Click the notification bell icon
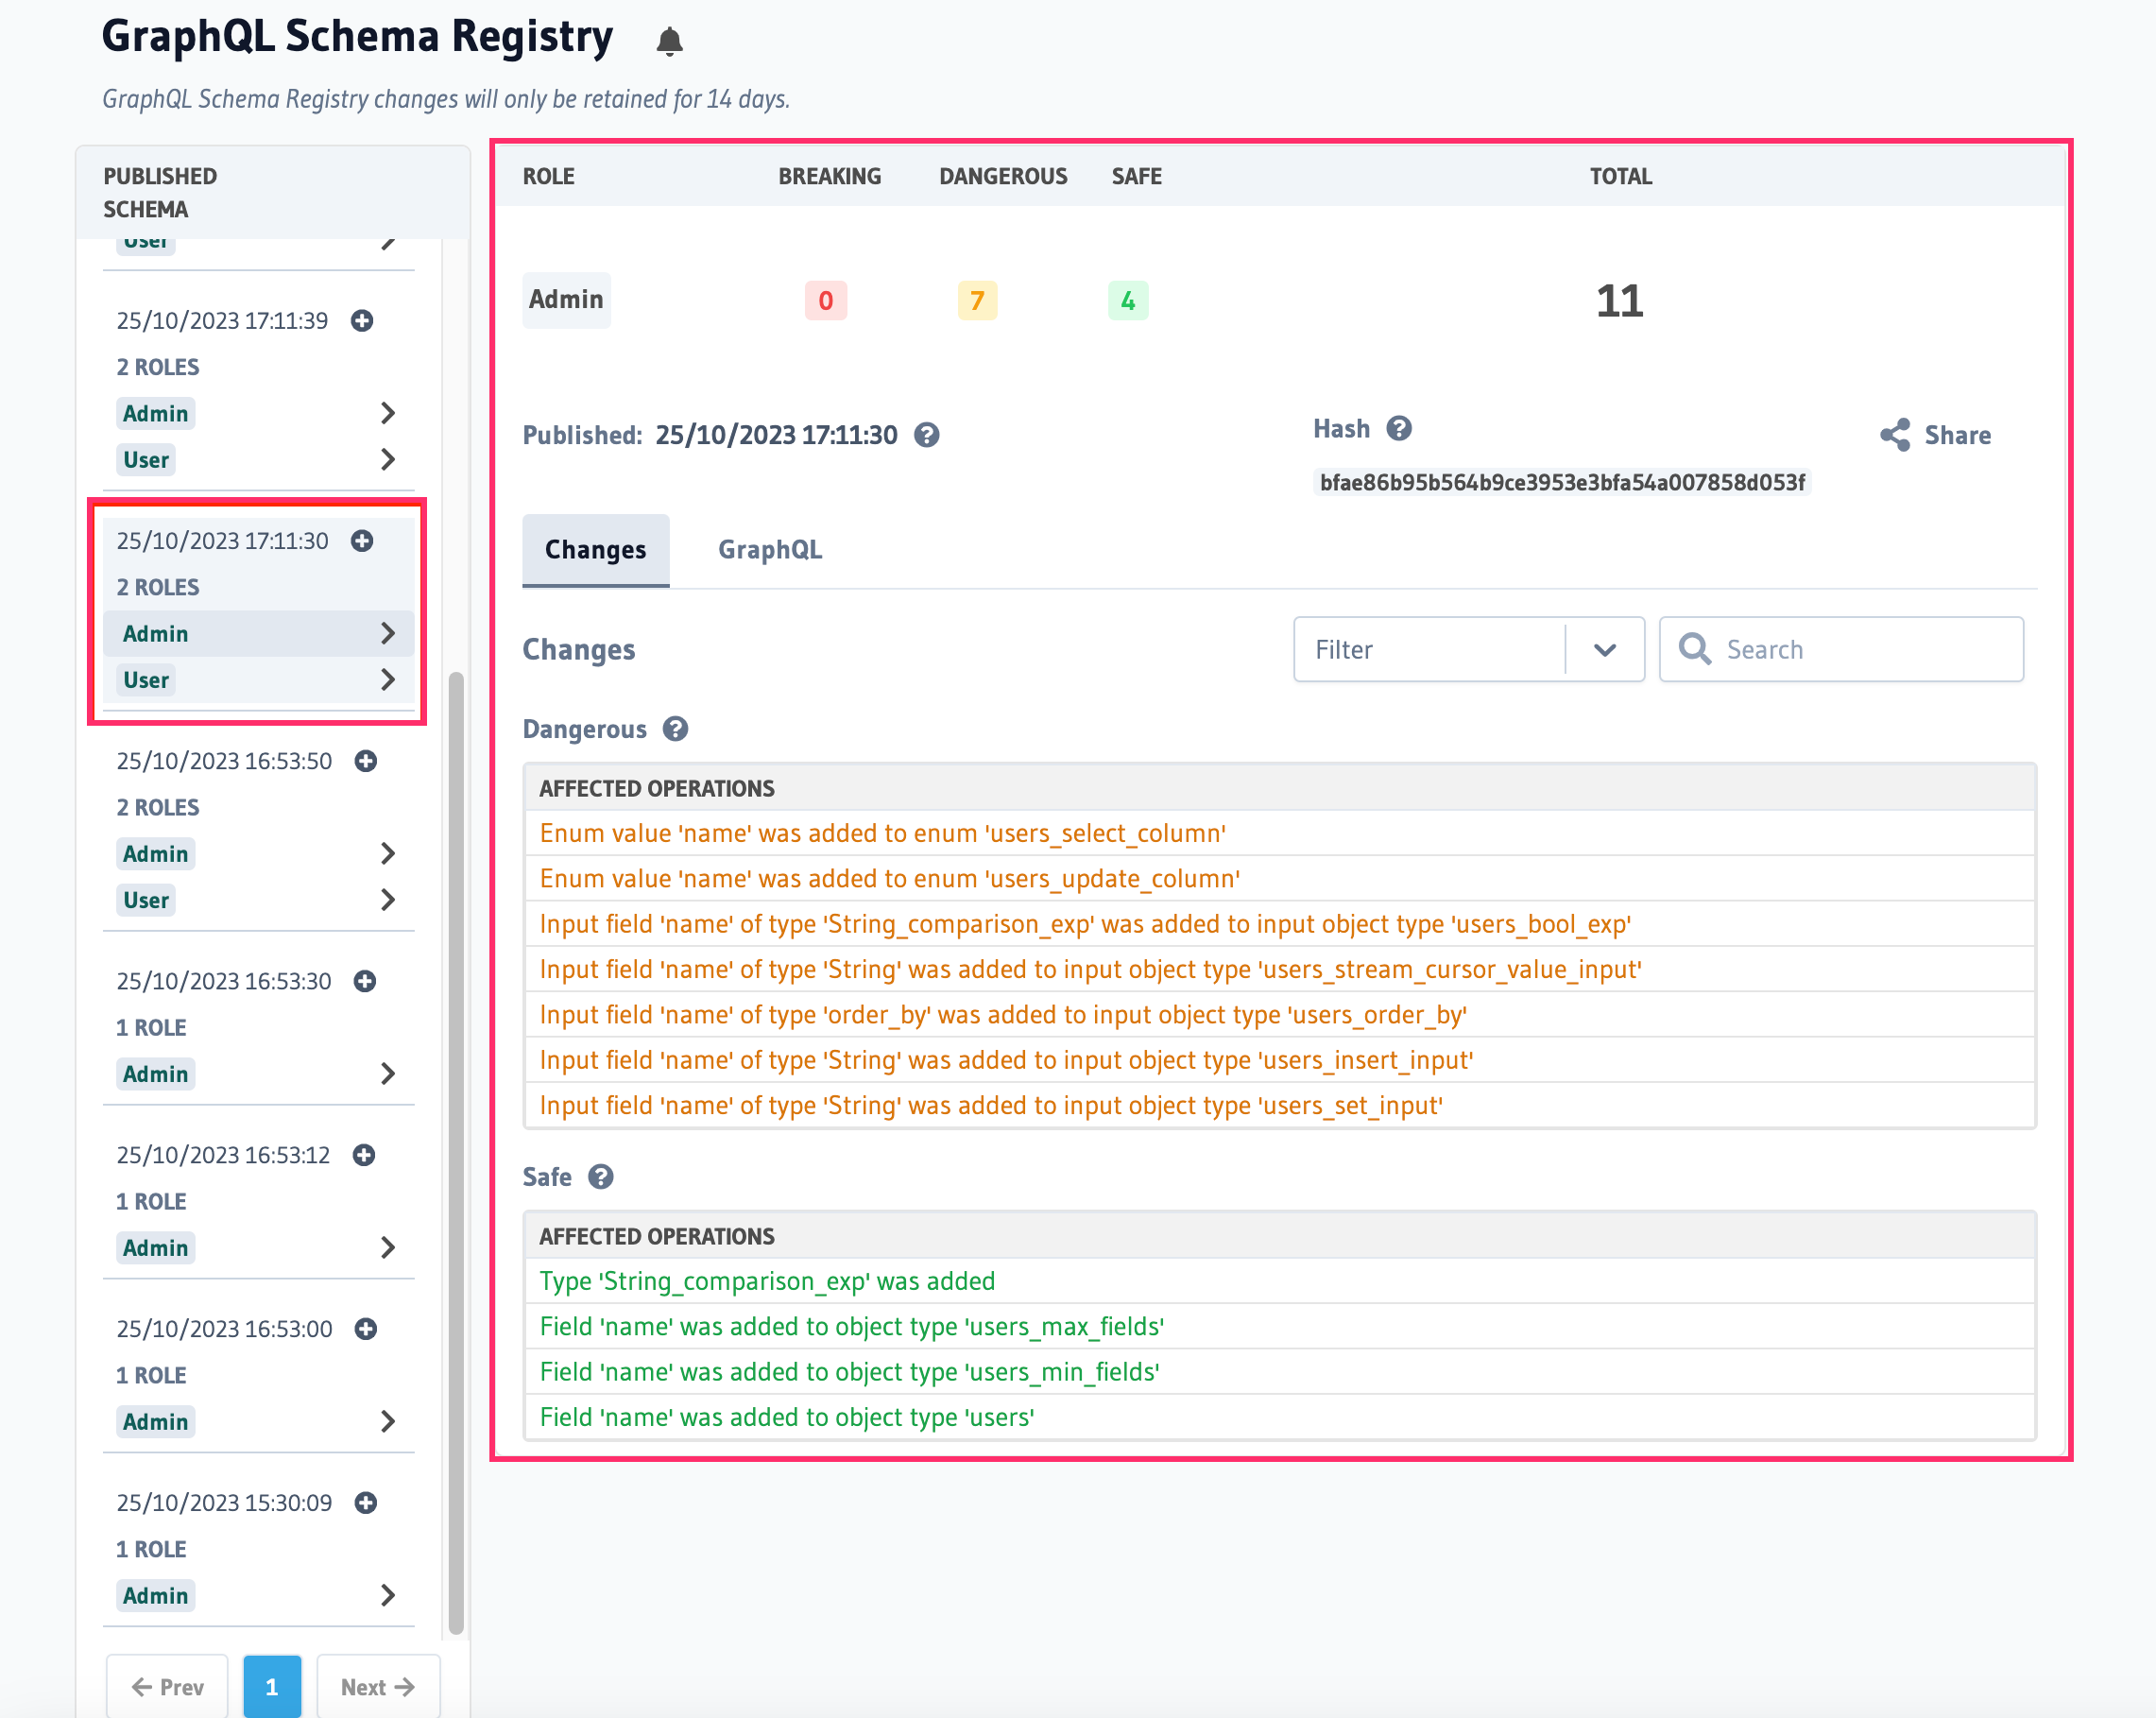Screen dimensions: 2156x1718 pos(670,40)
